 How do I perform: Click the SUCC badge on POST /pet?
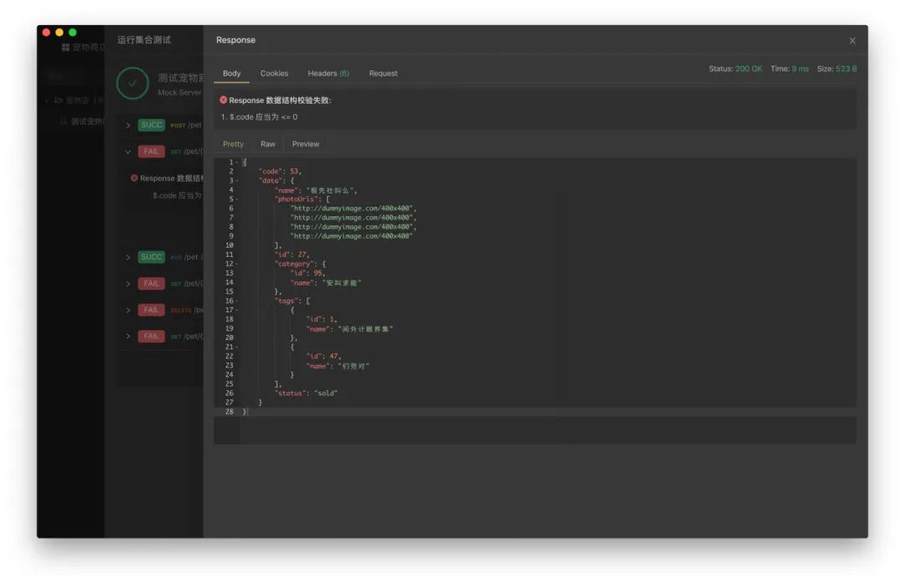pyautogui.click(x=151, y=125)
